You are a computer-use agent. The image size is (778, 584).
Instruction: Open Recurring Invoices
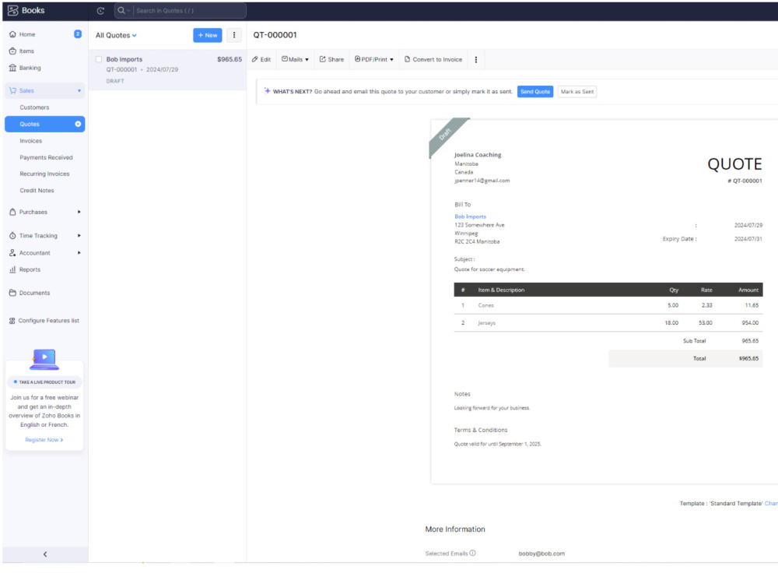point(44,174)
